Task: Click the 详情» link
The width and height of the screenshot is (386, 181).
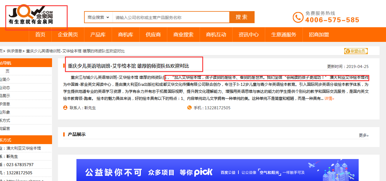Action: 329,98
